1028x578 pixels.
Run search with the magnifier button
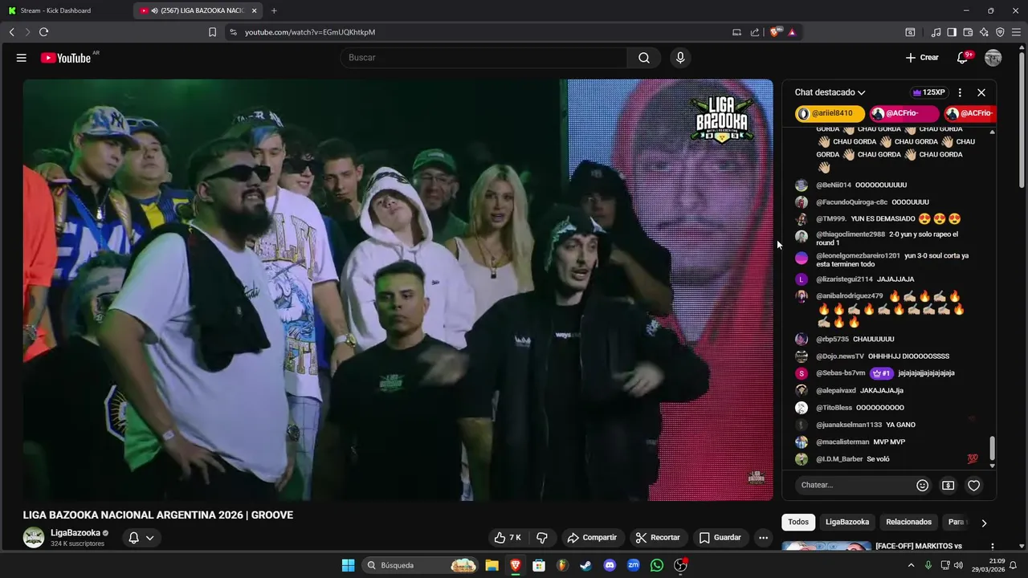point(644,58)
